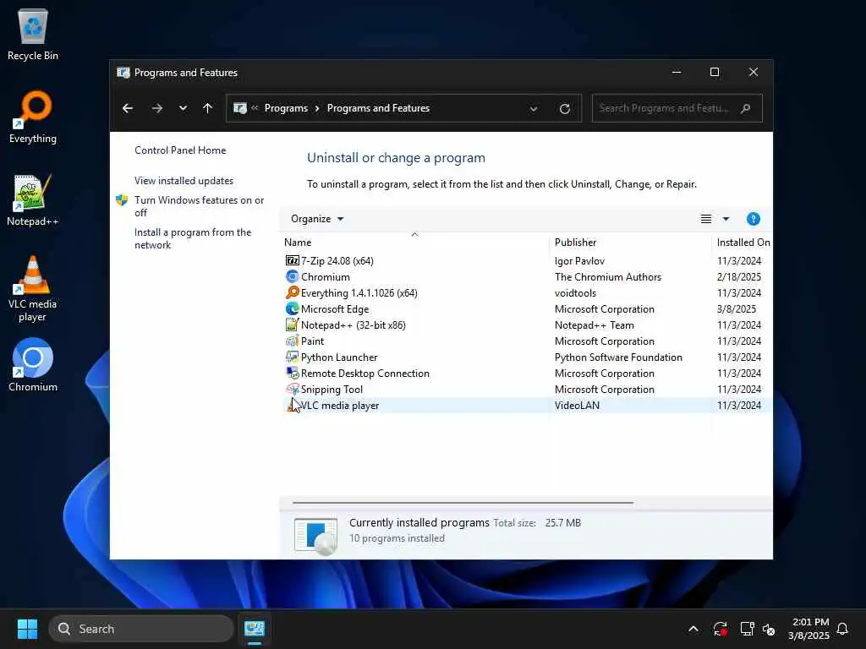The height and width of the screenshot is (649, 866).
Task: Click 'Python Software Foundation' publisher cell
Action: [618, 357]
